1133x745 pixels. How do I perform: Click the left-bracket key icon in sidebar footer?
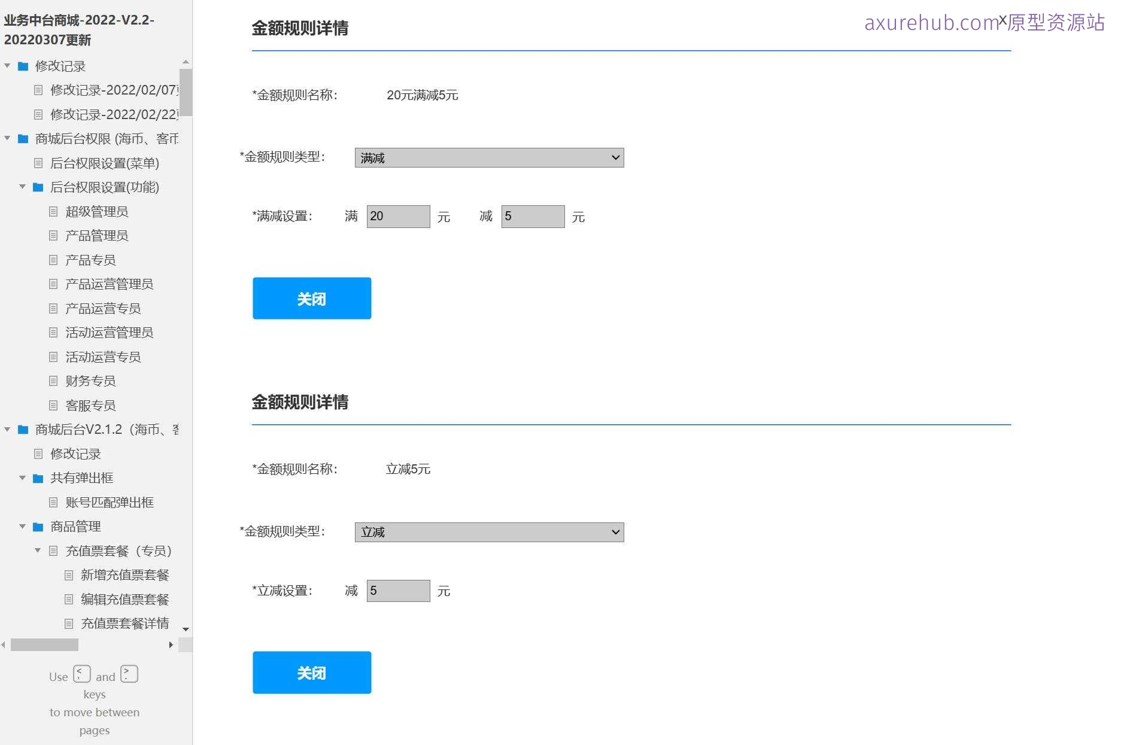81,673
